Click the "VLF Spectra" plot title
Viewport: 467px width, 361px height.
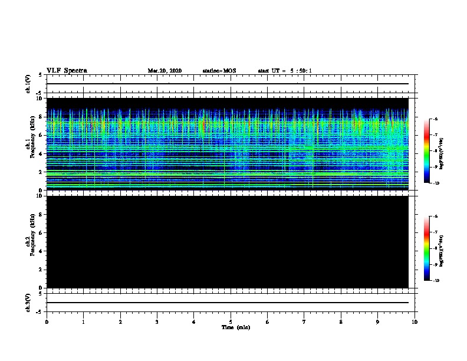click(67, 71)
